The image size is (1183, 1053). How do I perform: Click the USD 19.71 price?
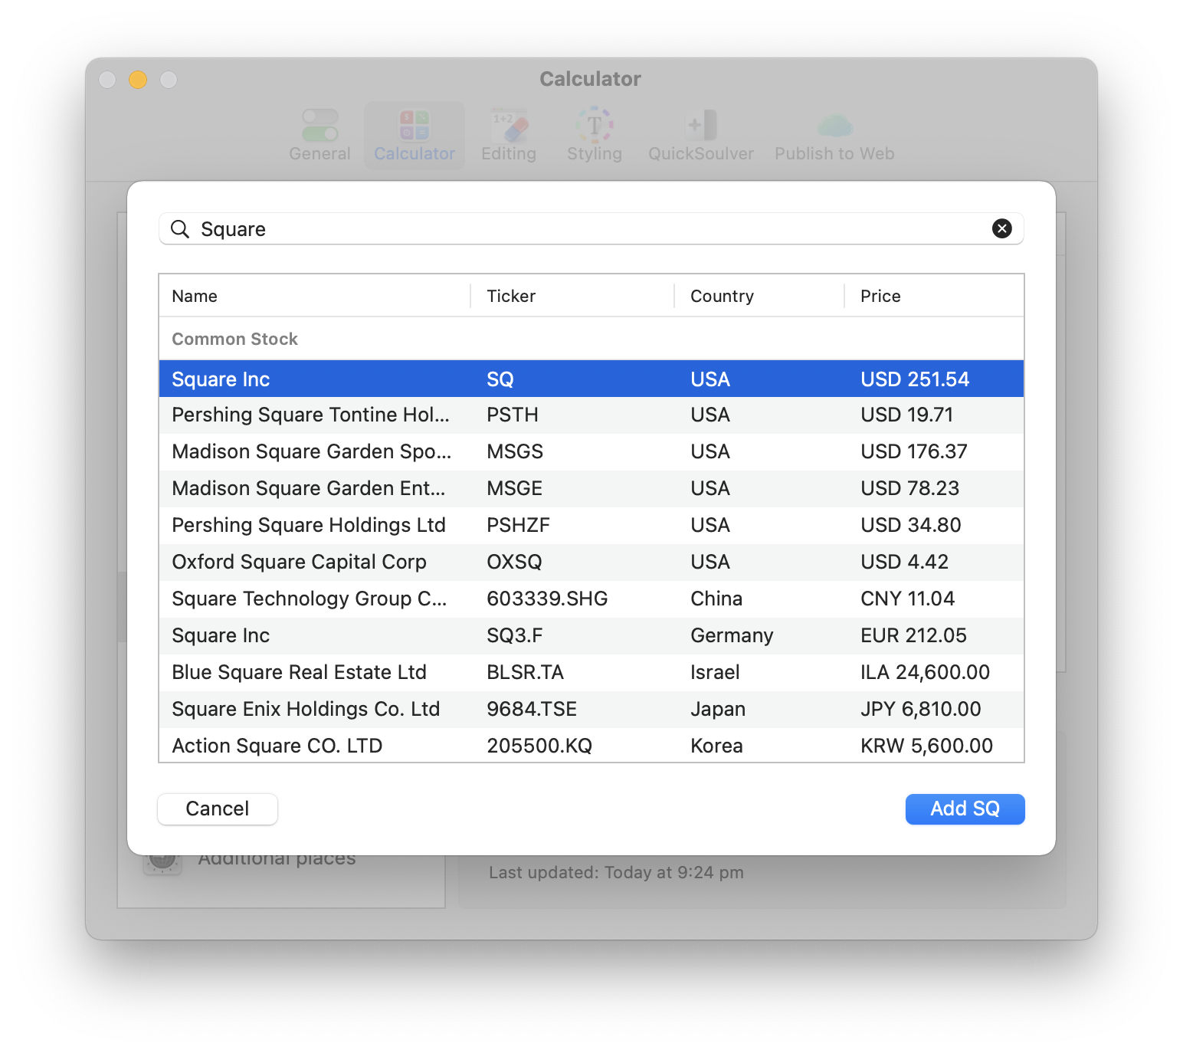pos(906,415)
